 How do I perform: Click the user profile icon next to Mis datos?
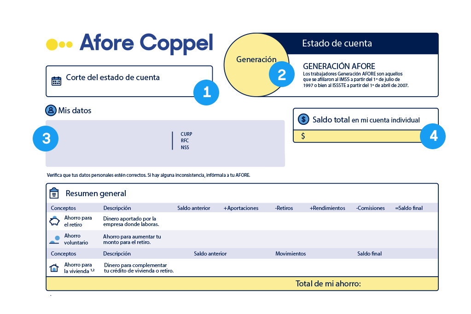[51, 110]
